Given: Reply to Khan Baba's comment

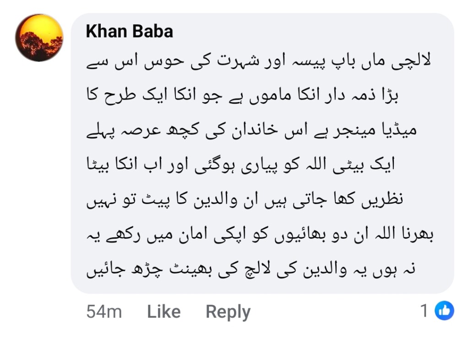Looking at the screenshot, I should [x=228, y=312].
